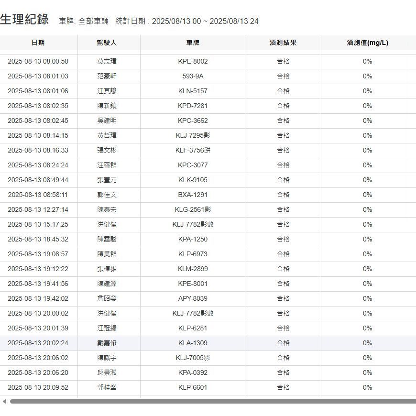
Task: Sort the table by 日期 column header
Action: tap(39, 43)
